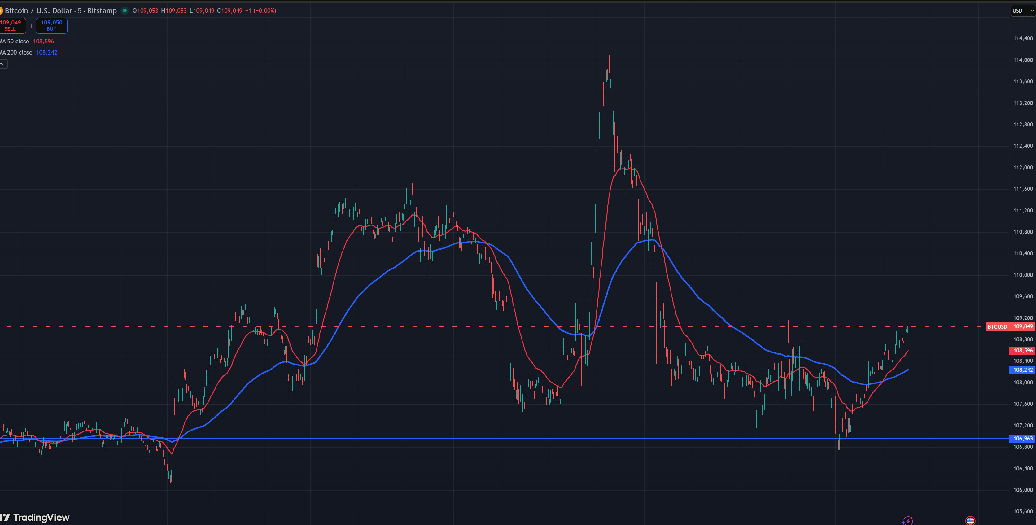
Task: Click the 107,600 price axis tick
Action: 1023,404
